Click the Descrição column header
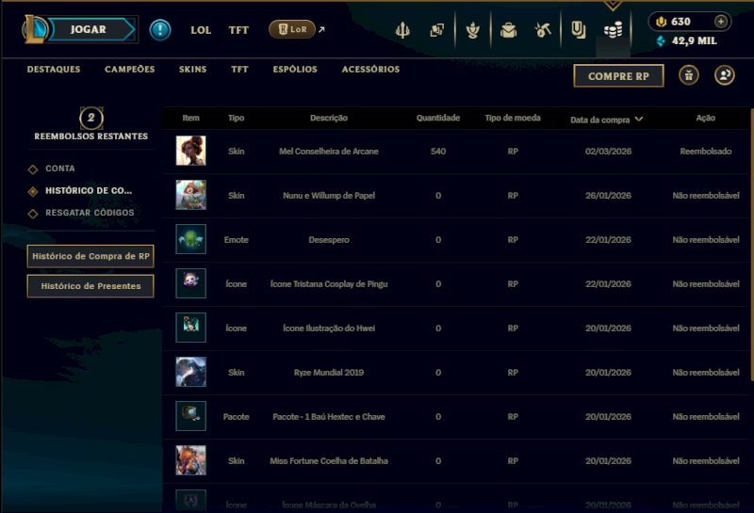The image size is (754, 513). [328, 118]
